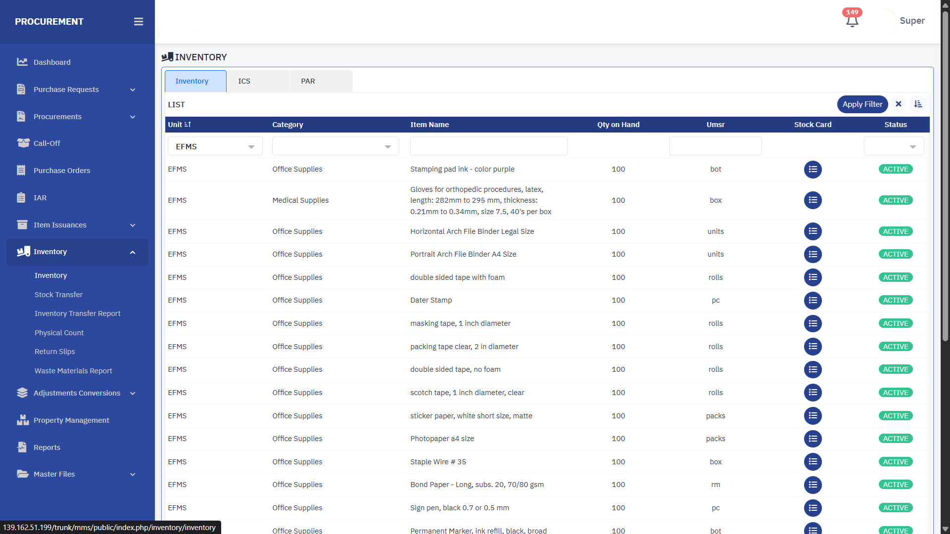Image resolution: width=950 pixels, height=534 pixels.
Task: Open the Category filter dropdown
Action: [335, 147]
